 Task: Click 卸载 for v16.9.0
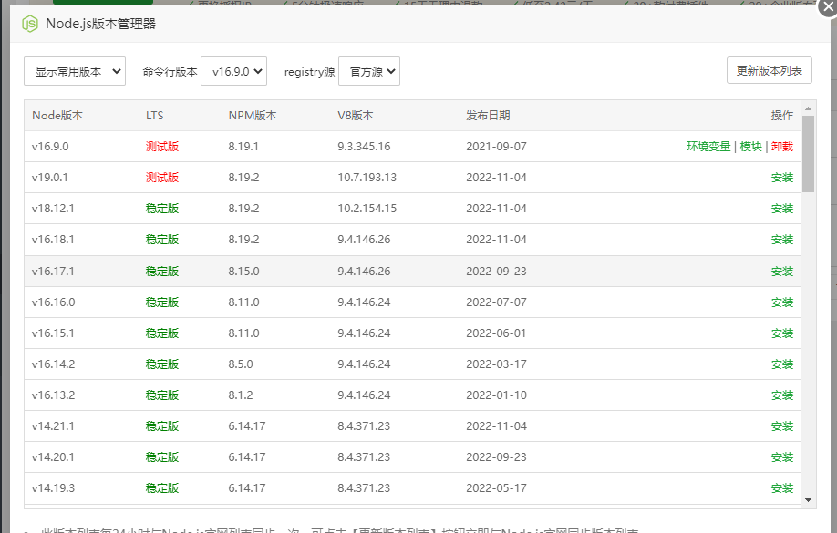[782, 146]
